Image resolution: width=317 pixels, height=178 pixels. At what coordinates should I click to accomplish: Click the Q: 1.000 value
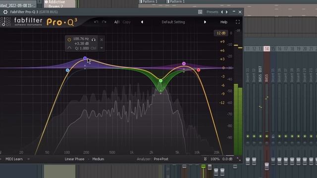(82, 48)
